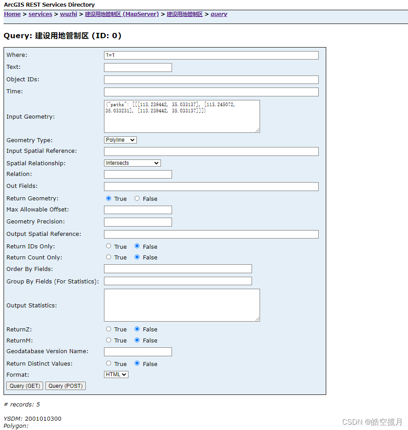
Task: Select True for ReturnZ
Action: 108,329
